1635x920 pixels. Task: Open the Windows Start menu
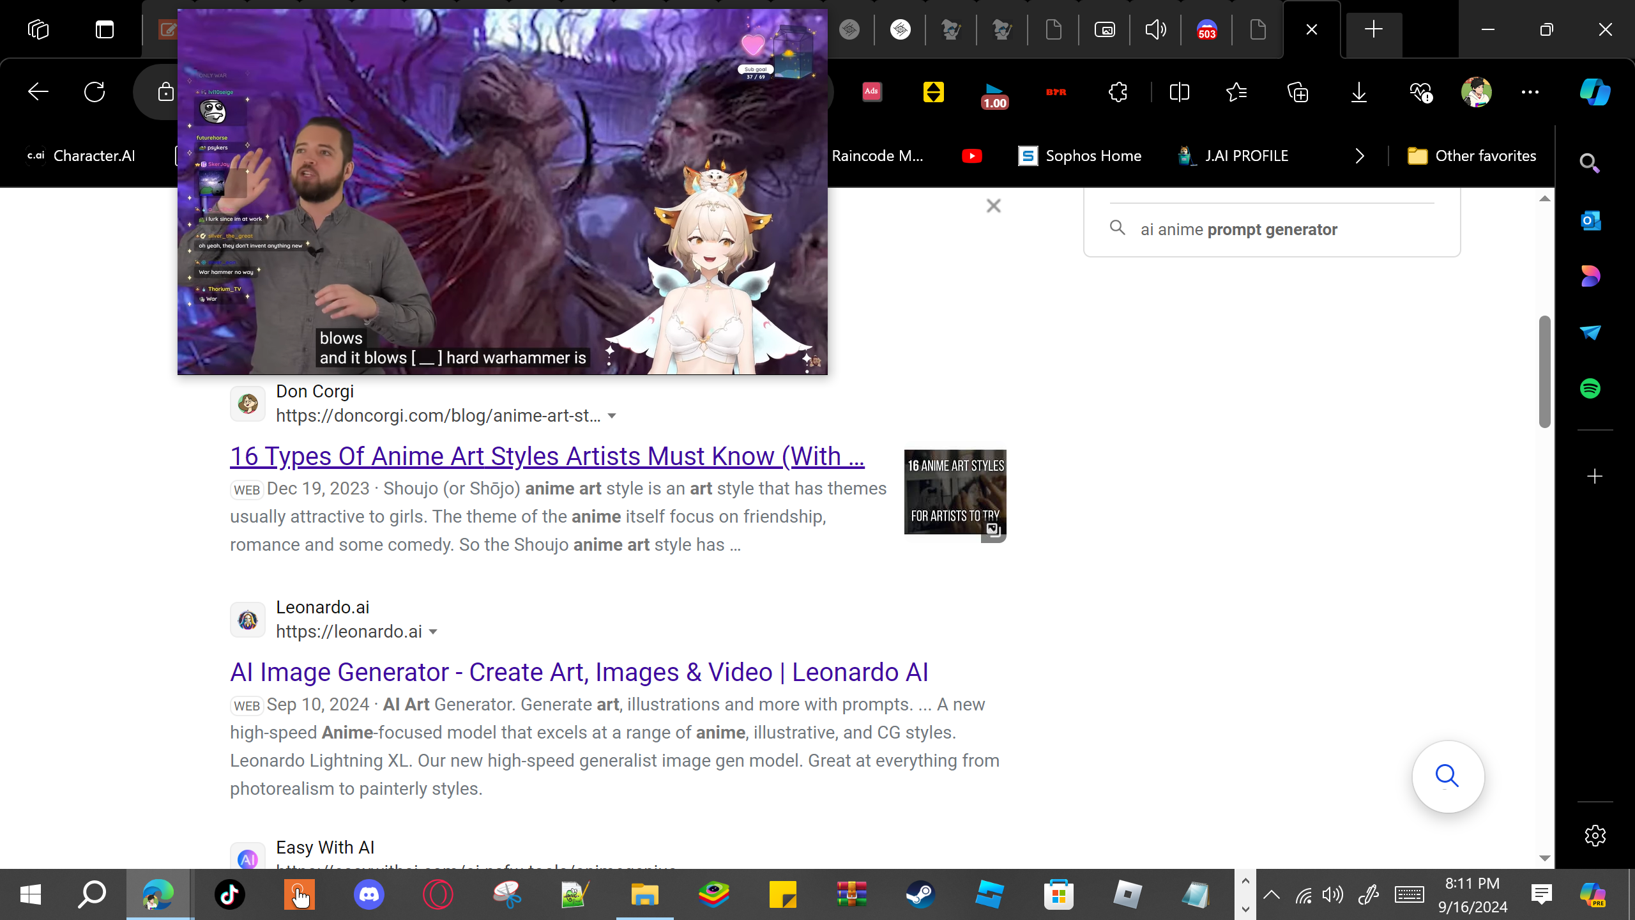click(31, 894)
